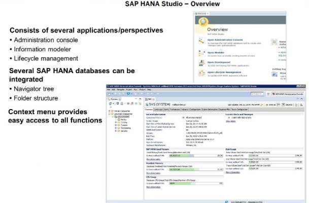Click the interval dropdown in SYS editor toolbar
This screenshot has width=309, height=203.
click(283, 105)
